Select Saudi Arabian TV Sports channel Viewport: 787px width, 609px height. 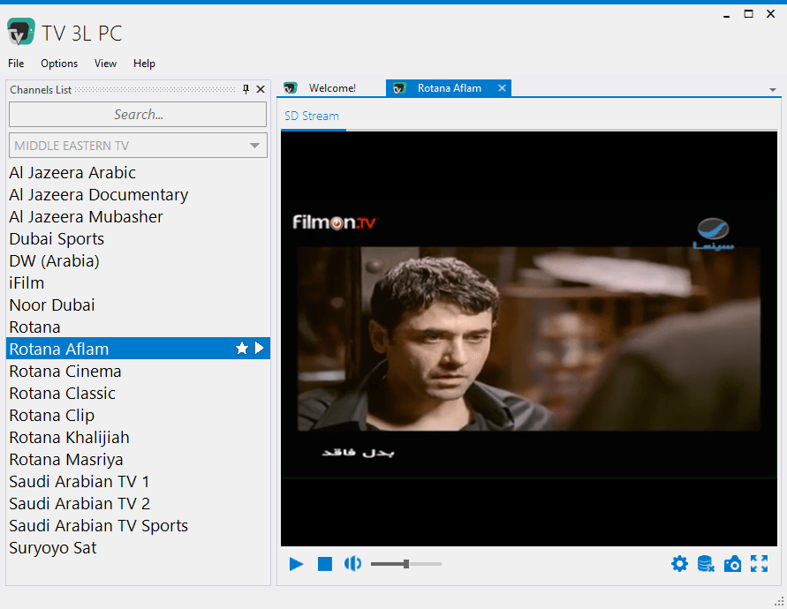pos(138,526)
